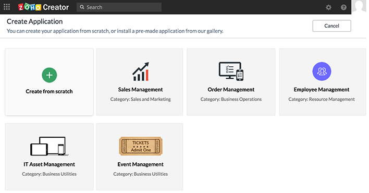Open the apps grid launcher icon

click(x=7, y=7)
